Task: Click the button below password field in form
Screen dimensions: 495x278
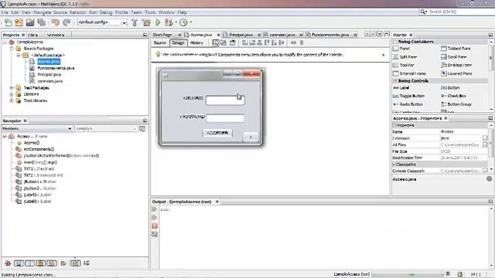Action: coord(217,133)
